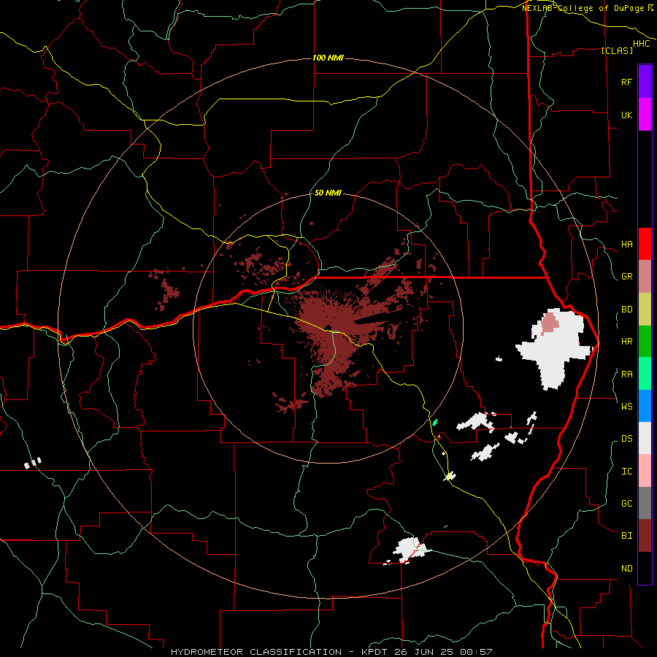The height and width of the screenshot is (657, 657).
Task: Pick the RA light-green legend swatch
Action: 645,374
